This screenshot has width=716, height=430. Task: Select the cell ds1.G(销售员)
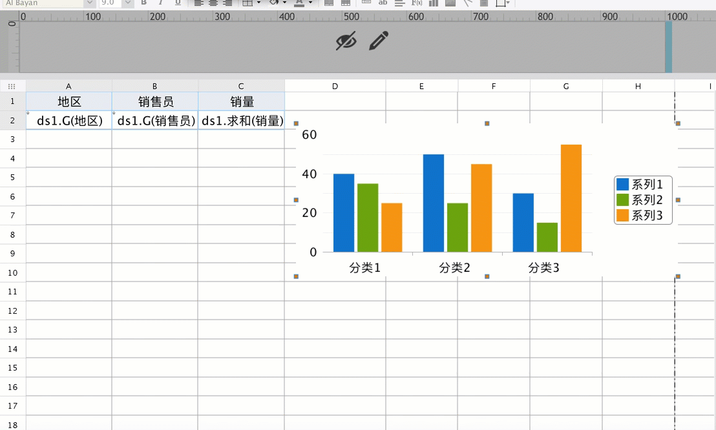pos(155,121)
